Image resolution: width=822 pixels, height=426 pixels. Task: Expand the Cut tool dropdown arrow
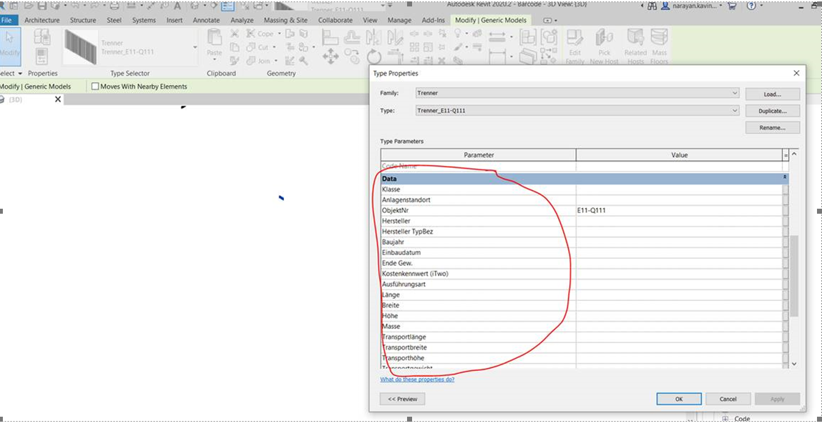click(273, 48)
